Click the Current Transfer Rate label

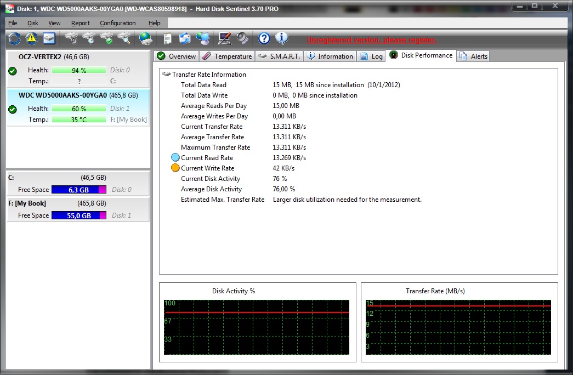212,127
